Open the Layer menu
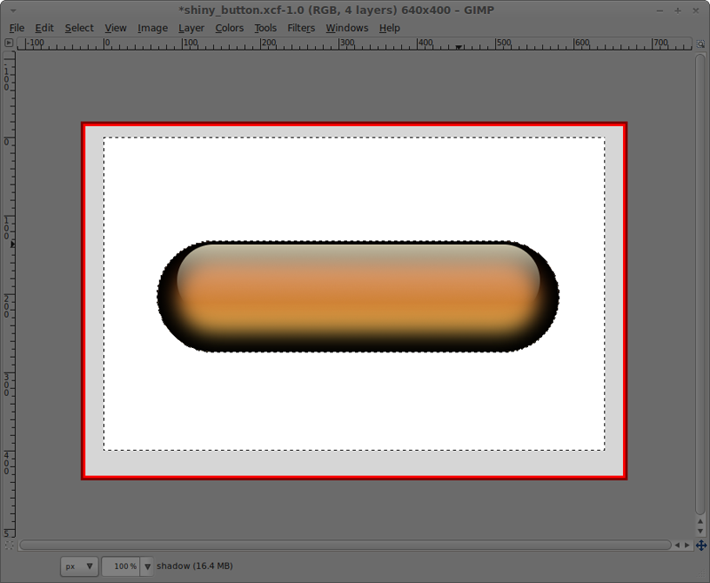This screenshot has width=710, height=583. tap(192, 28)
